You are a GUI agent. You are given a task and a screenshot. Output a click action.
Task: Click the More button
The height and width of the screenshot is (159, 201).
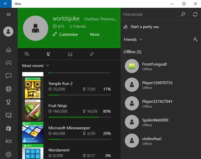tap(95, 34)
